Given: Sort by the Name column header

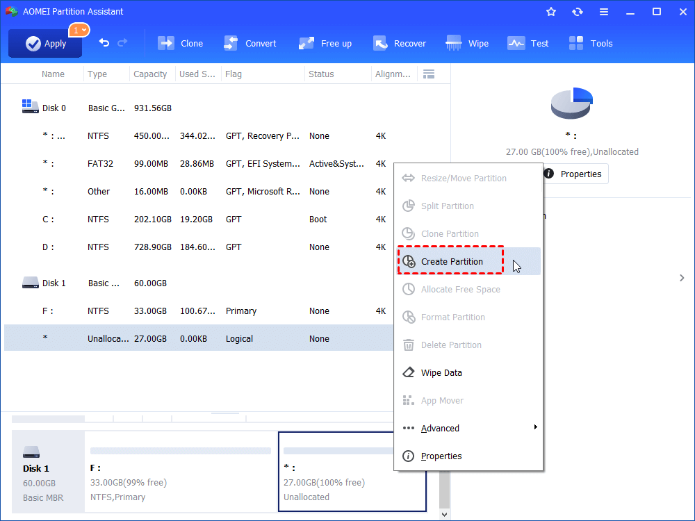Looking at the screenshot, I should coord(53,74).
